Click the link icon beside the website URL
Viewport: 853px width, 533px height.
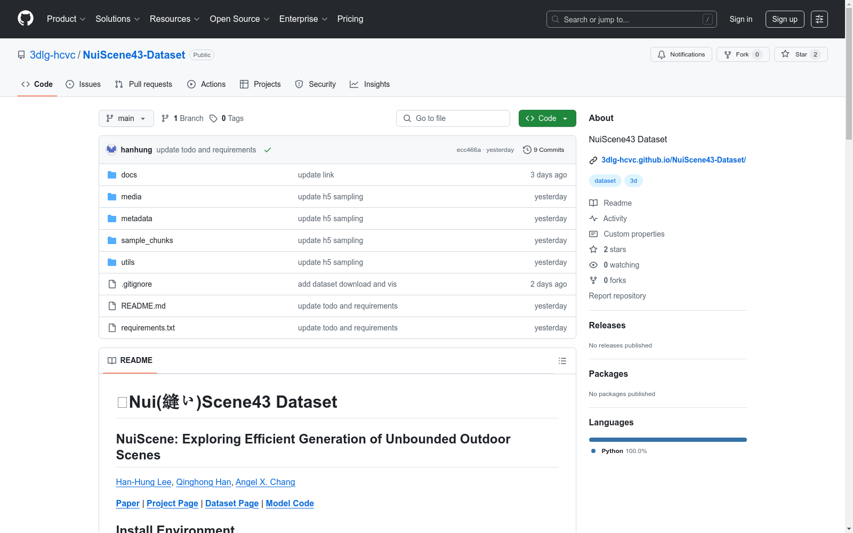click(x=593, y=160)
